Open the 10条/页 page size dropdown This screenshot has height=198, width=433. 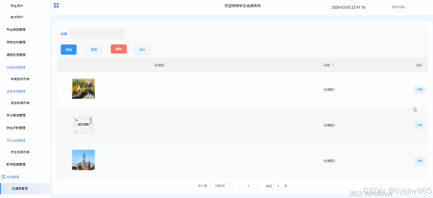point(222,186)
